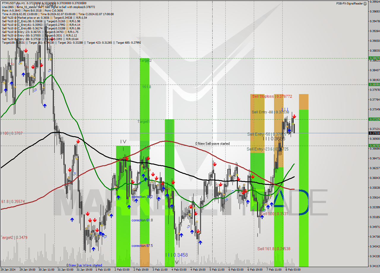Viewport: 380px width, 273px height.
Task: Select the 'correction 61.8' label
Action: (142, 220)
